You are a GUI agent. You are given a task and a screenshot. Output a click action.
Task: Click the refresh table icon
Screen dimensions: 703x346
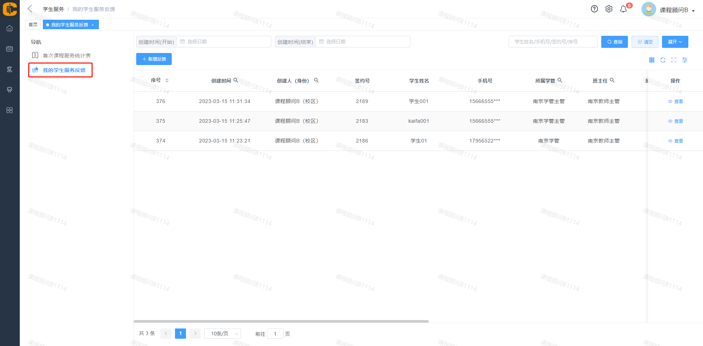pos(663,60)
